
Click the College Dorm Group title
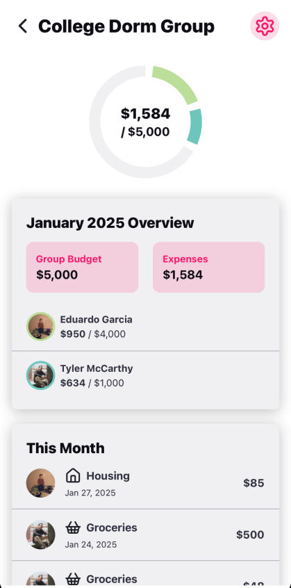[126, 26]
